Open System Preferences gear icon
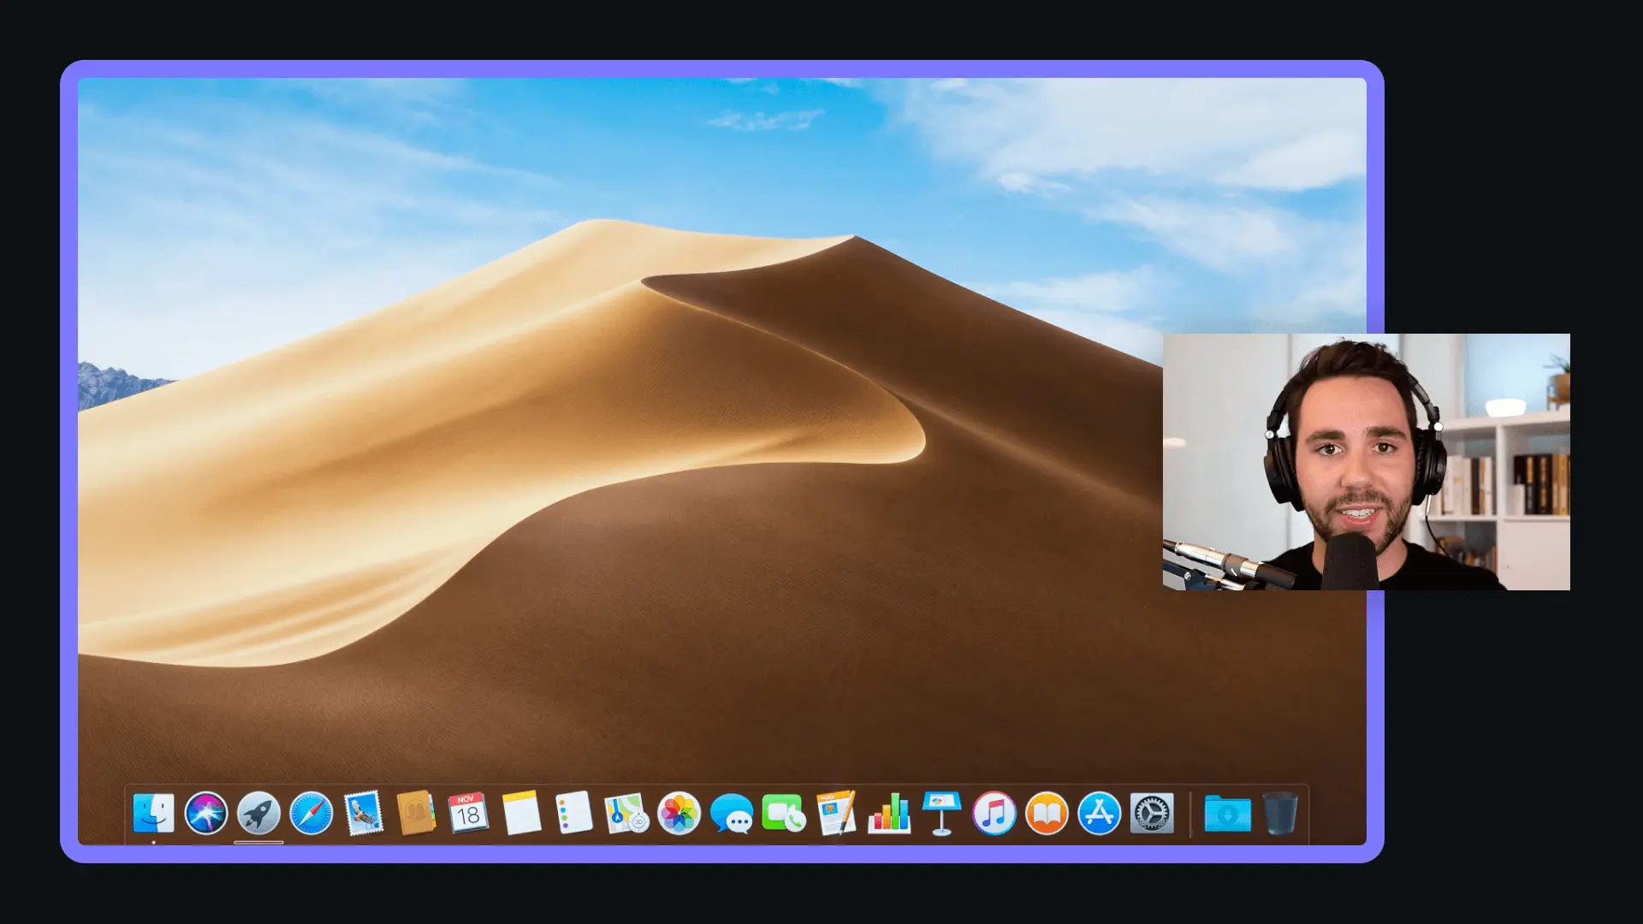 tap(1152, 813)
